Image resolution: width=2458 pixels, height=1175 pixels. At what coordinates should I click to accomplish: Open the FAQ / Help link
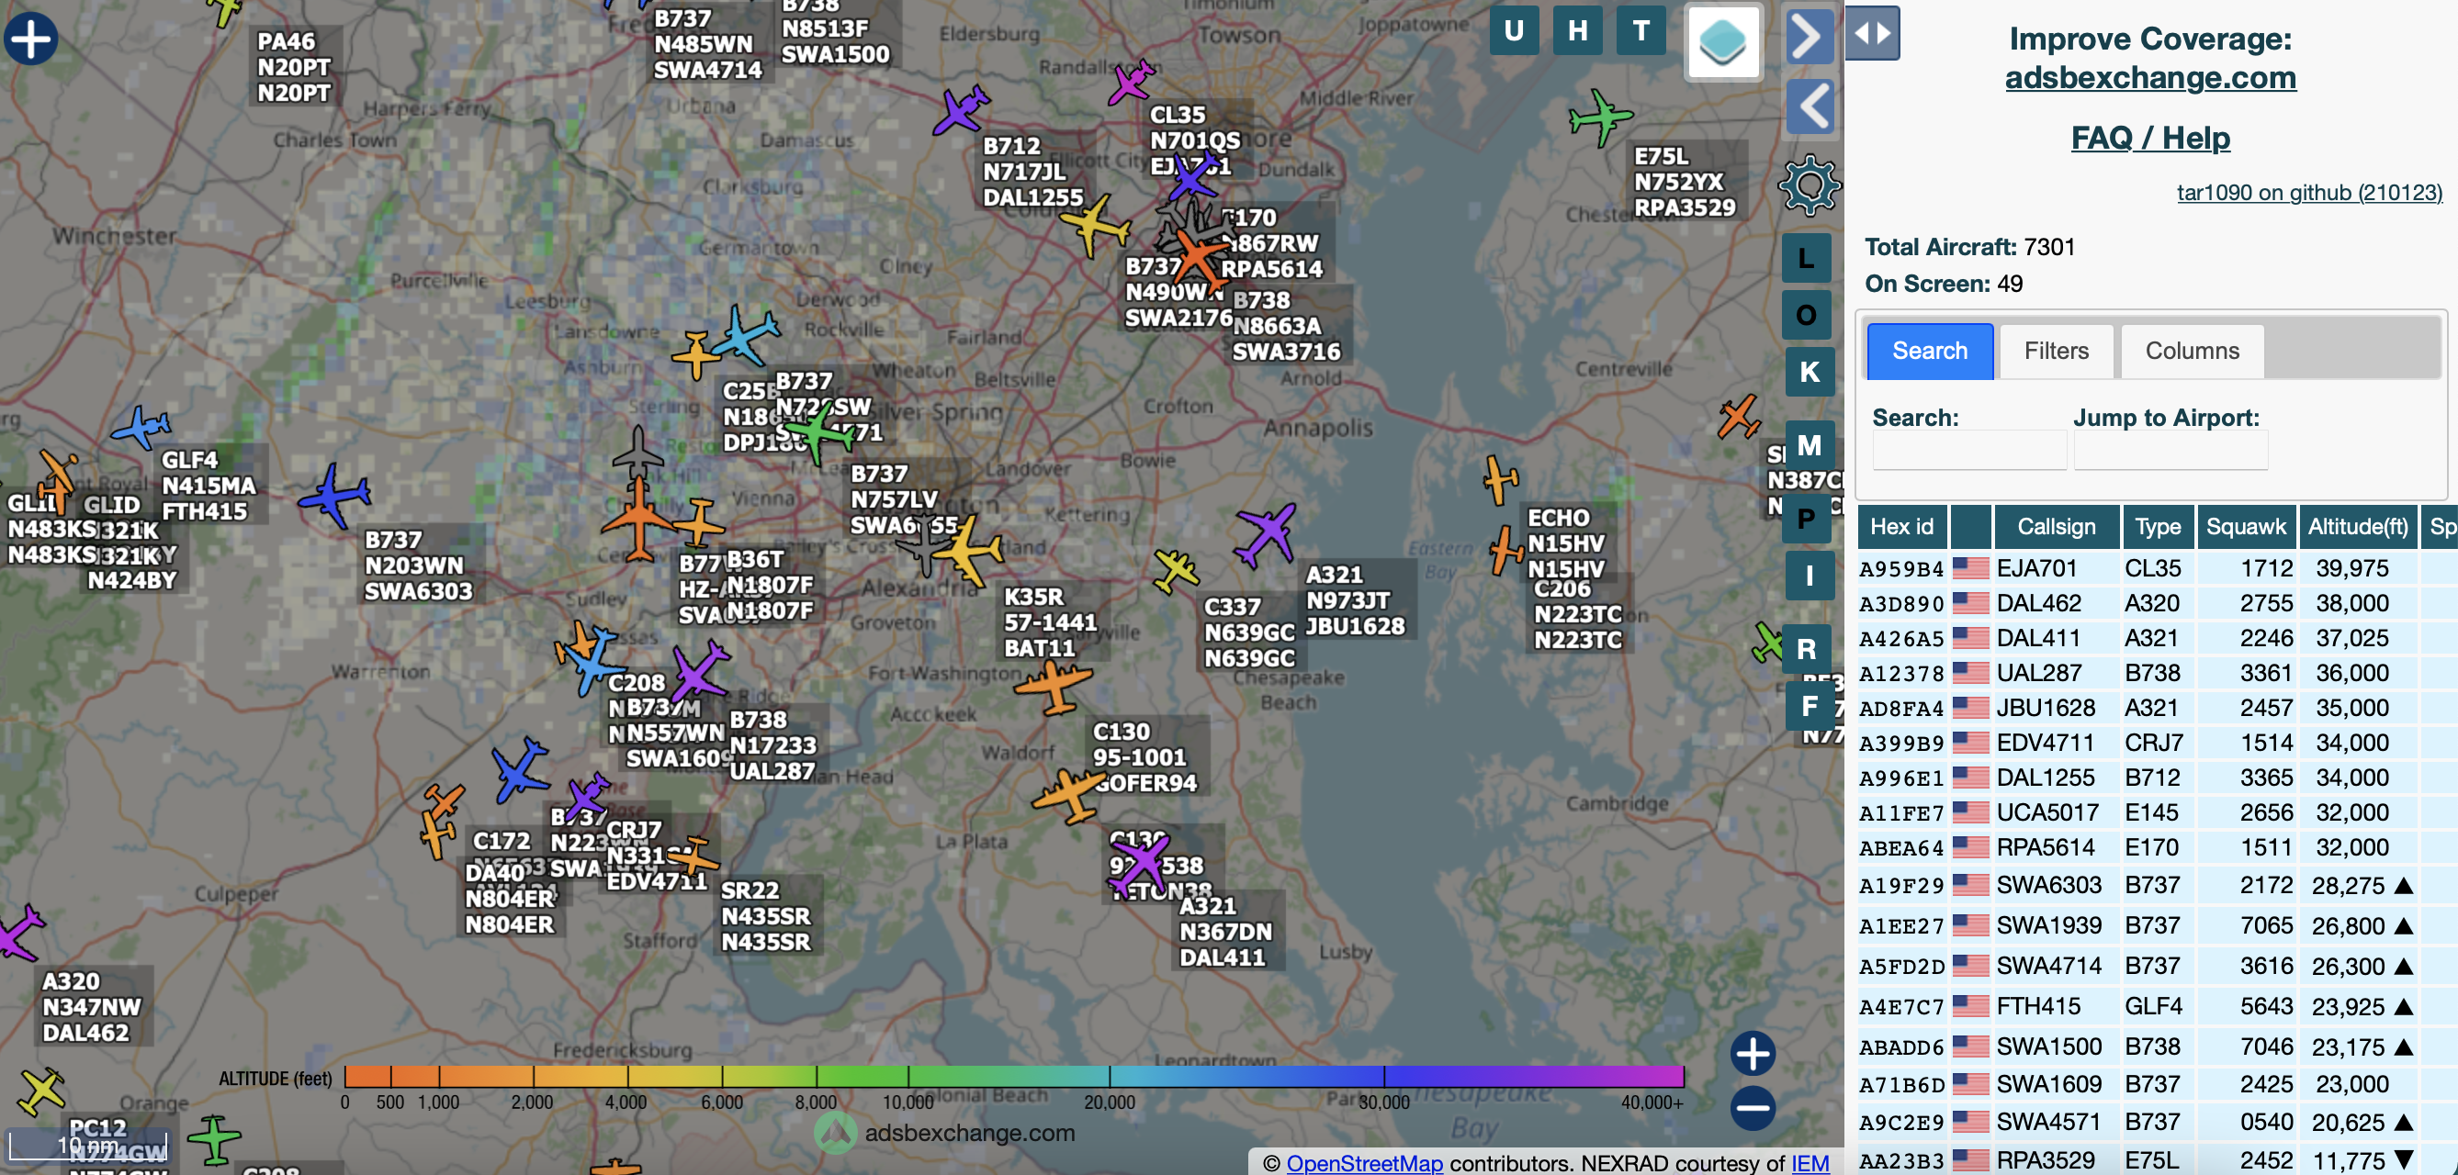pos(2149,139)
